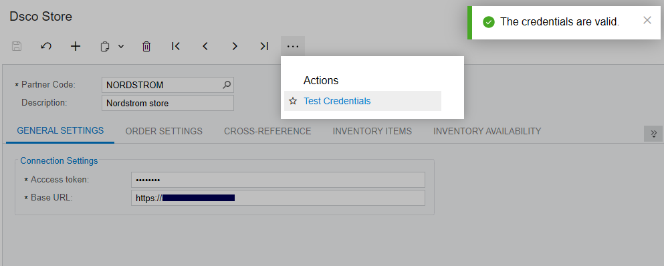Image resolution: width=664 pixels, height=266 pixels.
Task: Select Test Credentials action
Action: pyautogui.click(x=337, y=101)
